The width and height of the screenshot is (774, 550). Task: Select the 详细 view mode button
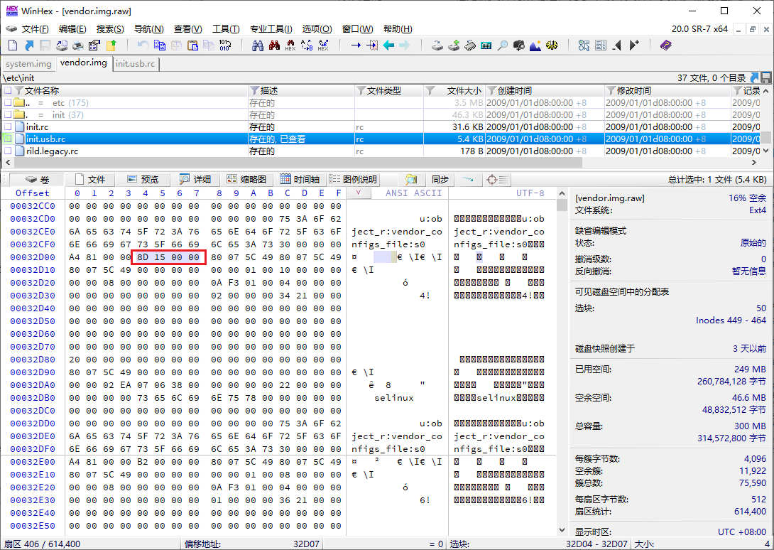point(195,179)
